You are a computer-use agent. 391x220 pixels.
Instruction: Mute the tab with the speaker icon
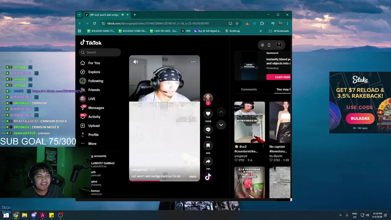pos(122,15)
